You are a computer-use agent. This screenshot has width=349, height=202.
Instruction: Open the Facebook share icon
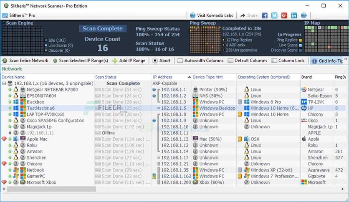point(264,15)
